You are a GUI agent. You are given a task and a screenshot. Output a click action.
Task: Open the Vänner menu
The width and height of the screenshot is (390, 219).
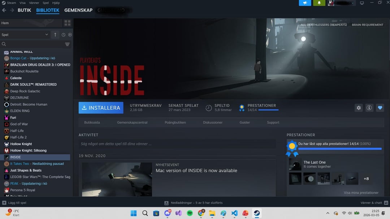[34, 3]
